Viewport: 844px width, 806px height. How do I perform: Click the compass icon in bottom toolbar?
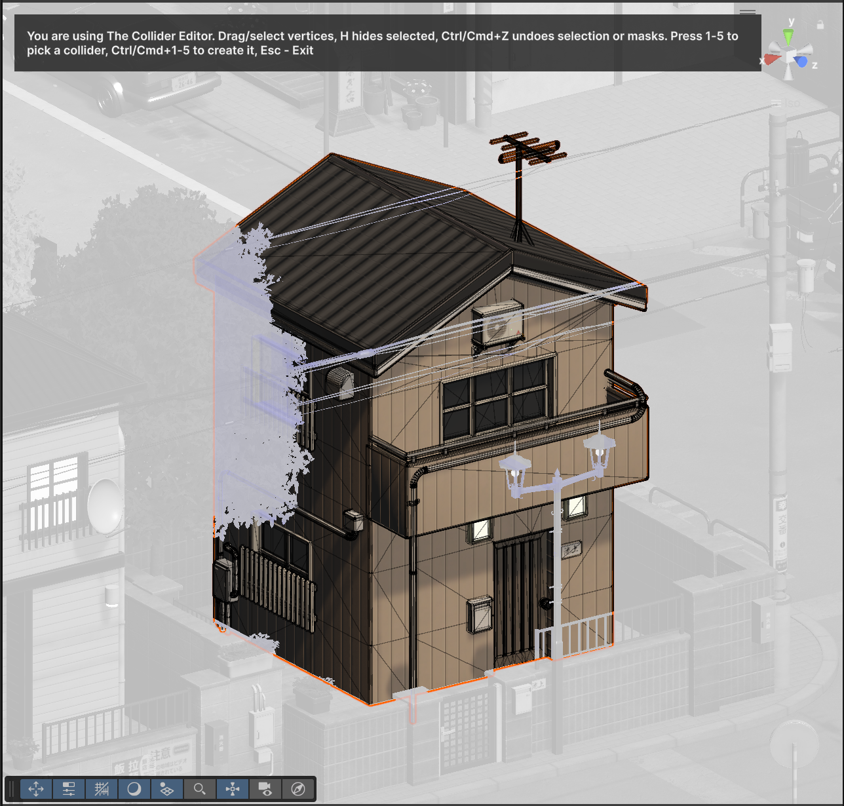coord(298,788)
